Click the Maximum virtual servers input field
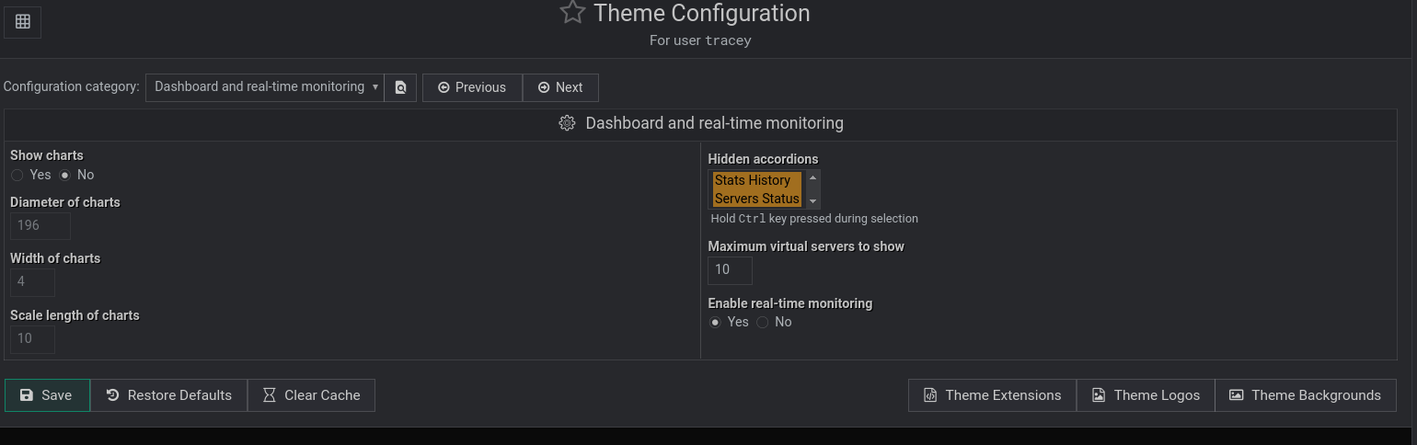Screen dimensions: 1417x445 point(730,270)
